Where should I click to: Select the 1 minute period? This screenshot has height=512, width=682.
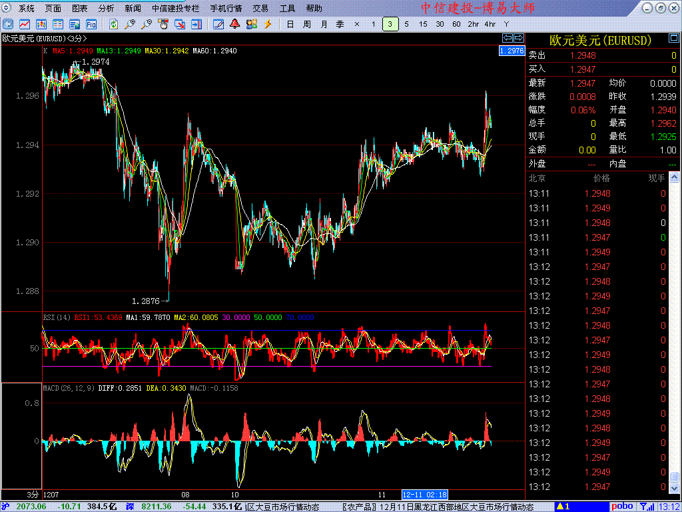(373, 24)
